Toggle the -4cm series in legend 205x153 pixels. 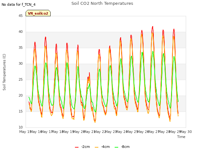(x=102, y=147)
